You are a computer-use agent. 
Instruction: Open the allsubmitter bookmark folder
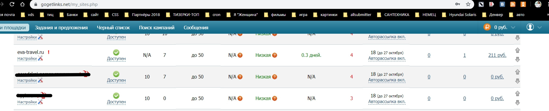(357, 15)
